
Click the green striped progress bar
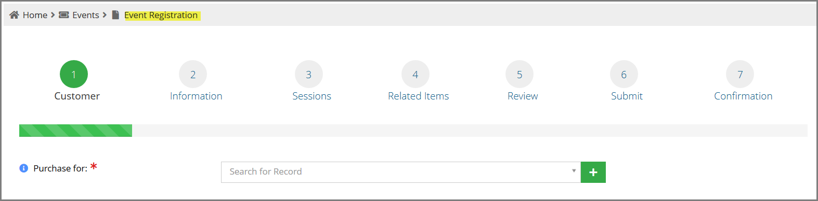tap(75, 131)
